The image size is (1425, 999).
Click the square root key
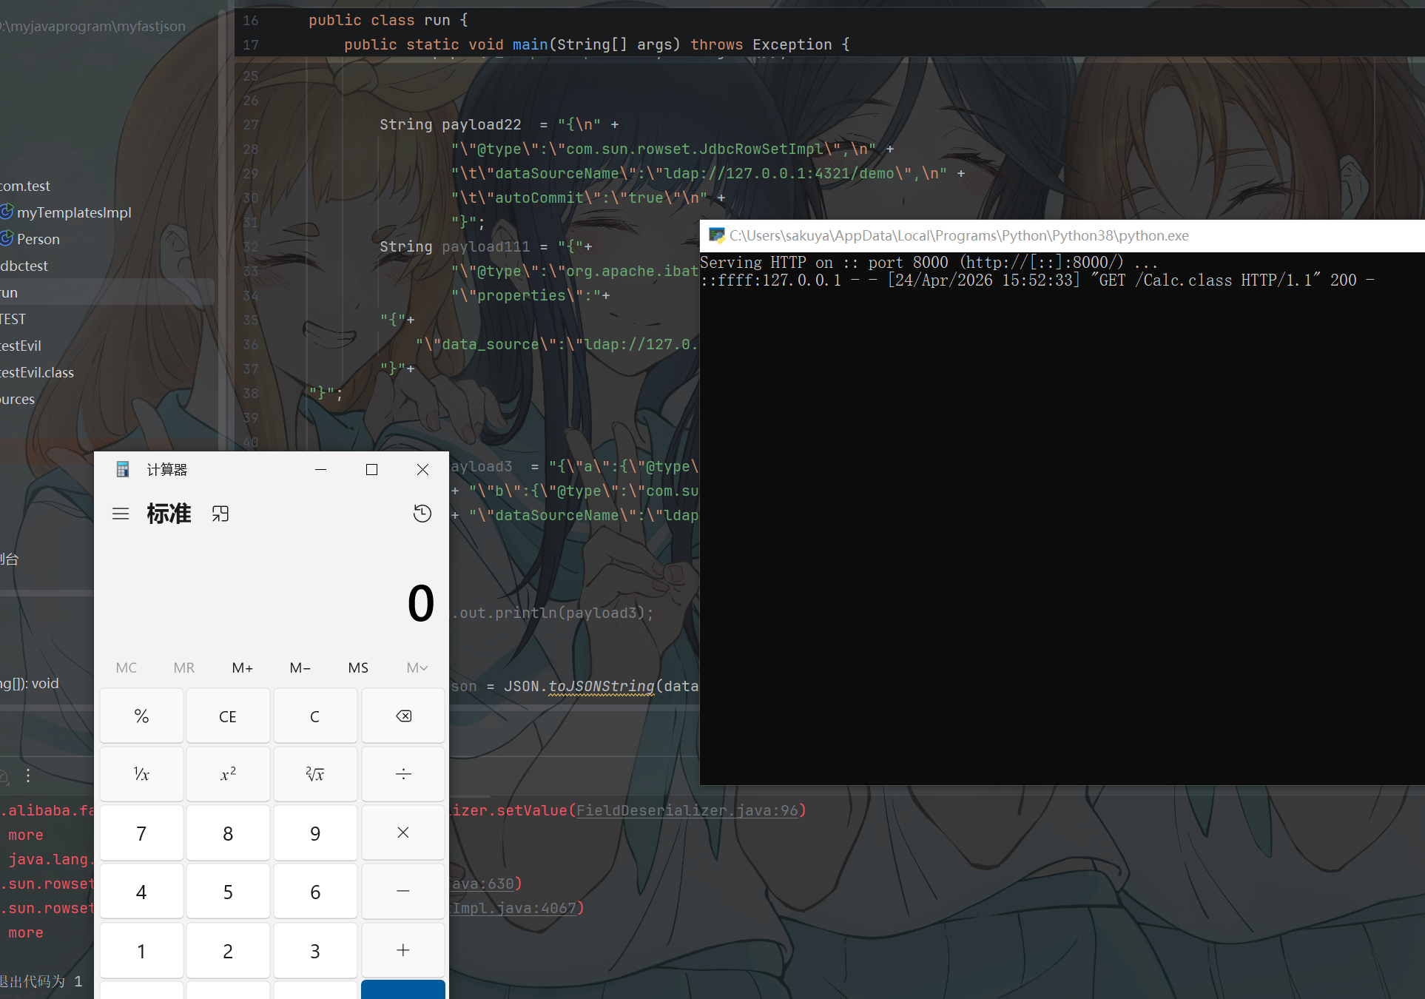coord(315,774)
